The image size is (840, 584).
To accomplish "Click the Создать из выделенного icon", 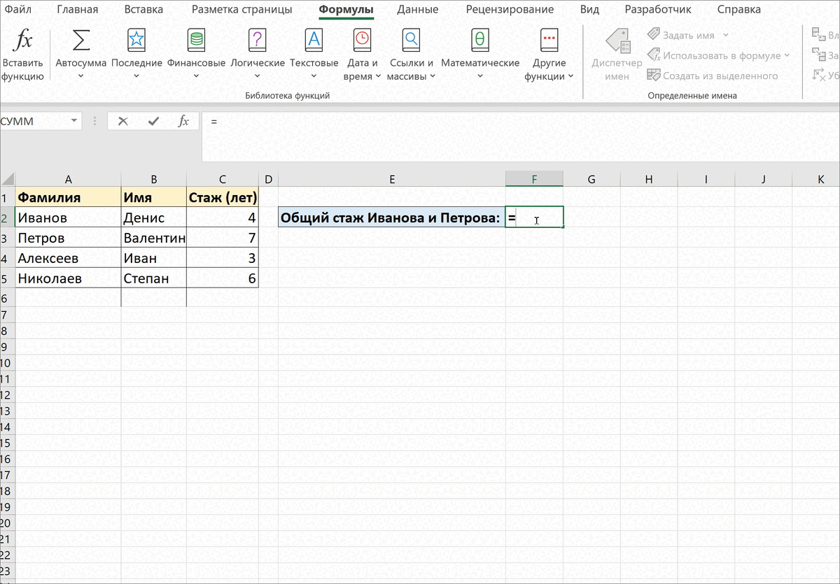I will (x=654, y=76).
